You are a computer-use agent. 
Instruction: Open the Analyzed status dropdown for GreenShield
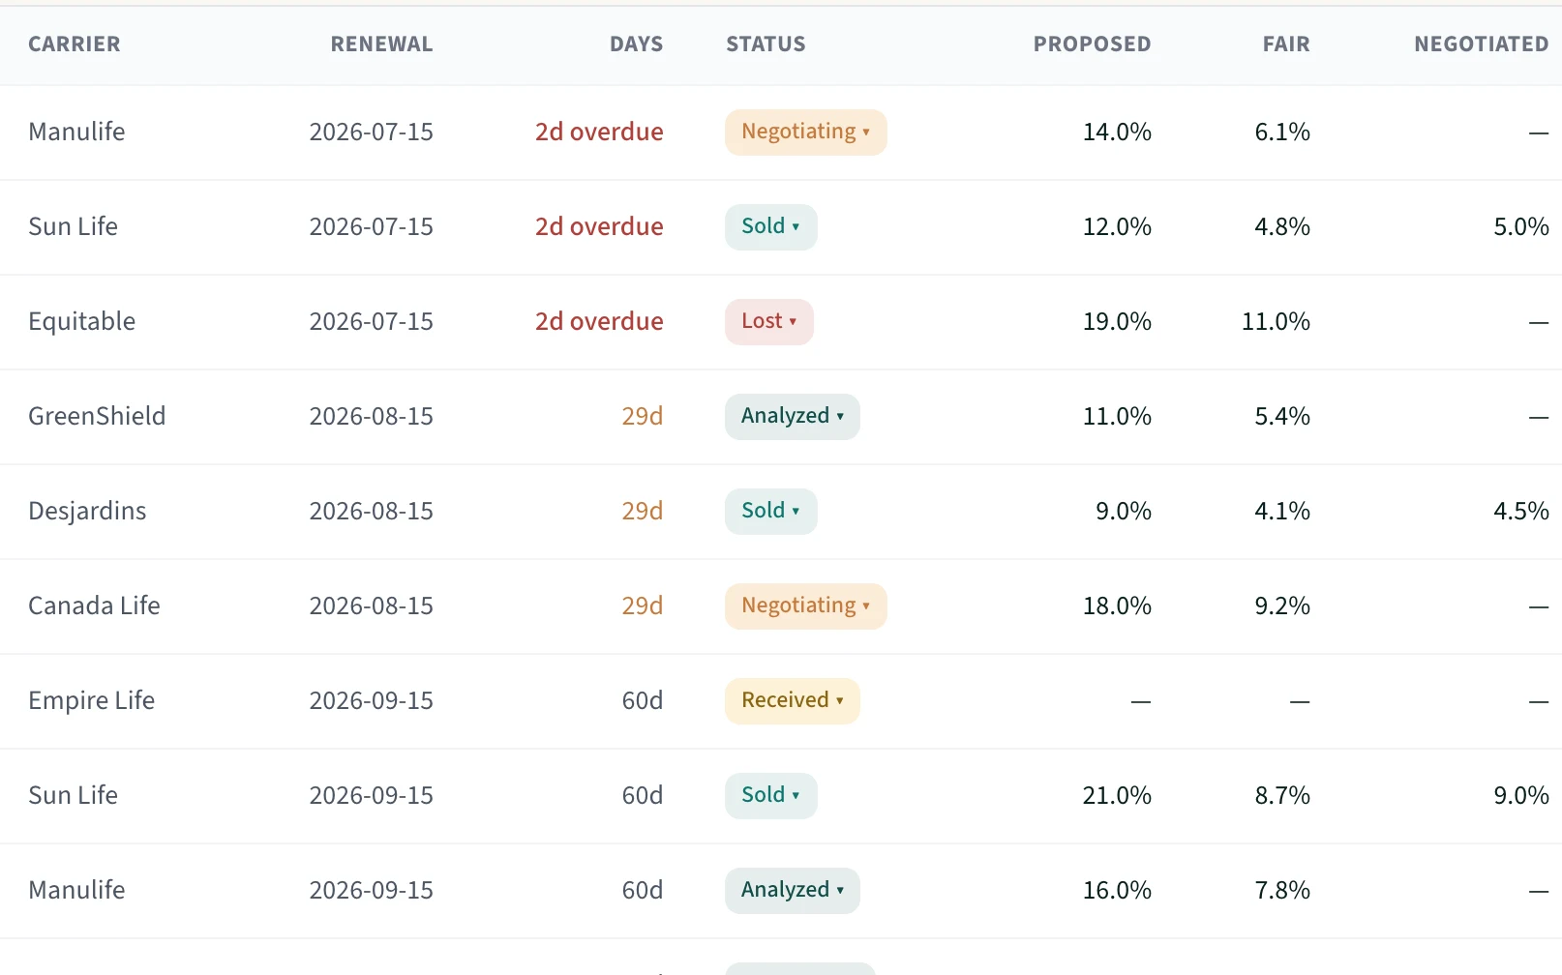(x=792, y=417)
